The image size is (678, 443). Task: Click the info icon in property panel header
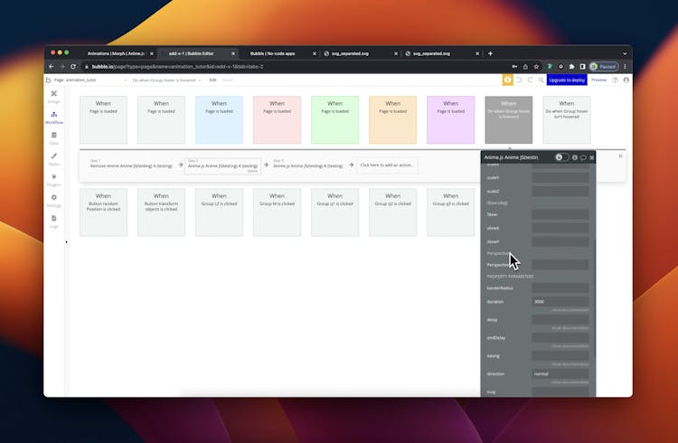click(x=575, y=157)
